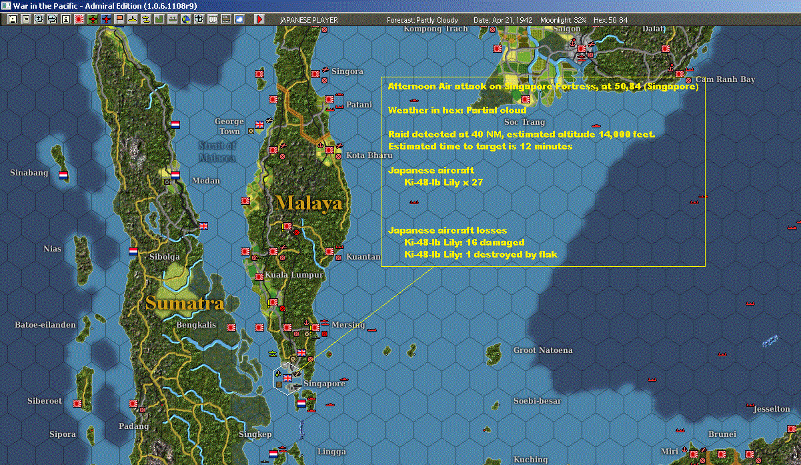Click the Patani city label
This screenshot has height=465, width=801.
click(359, 105)
